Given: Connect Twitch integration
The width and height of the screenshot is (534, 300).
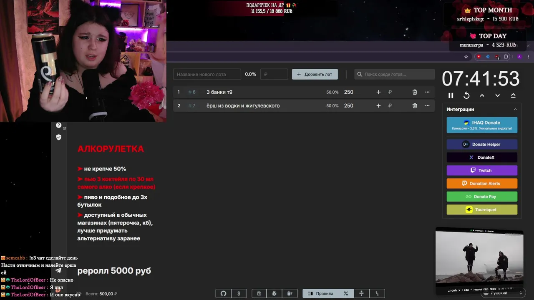Looking at the screenshot, I should (482, 170).
